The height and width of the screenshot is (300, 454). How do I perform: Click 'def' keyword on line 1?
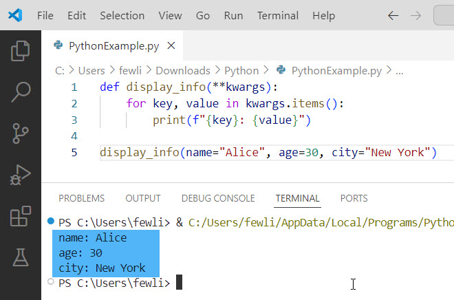[x=109, y=87]
